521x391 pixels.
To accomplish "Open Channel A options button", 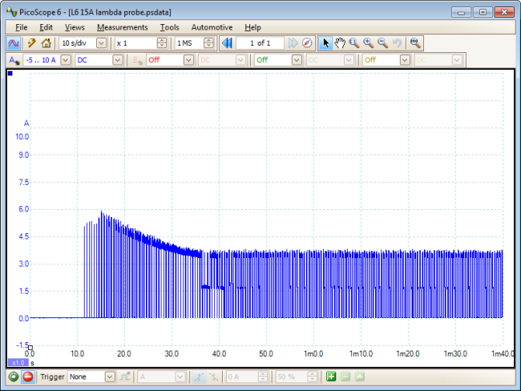I will (x=14, y=60).
